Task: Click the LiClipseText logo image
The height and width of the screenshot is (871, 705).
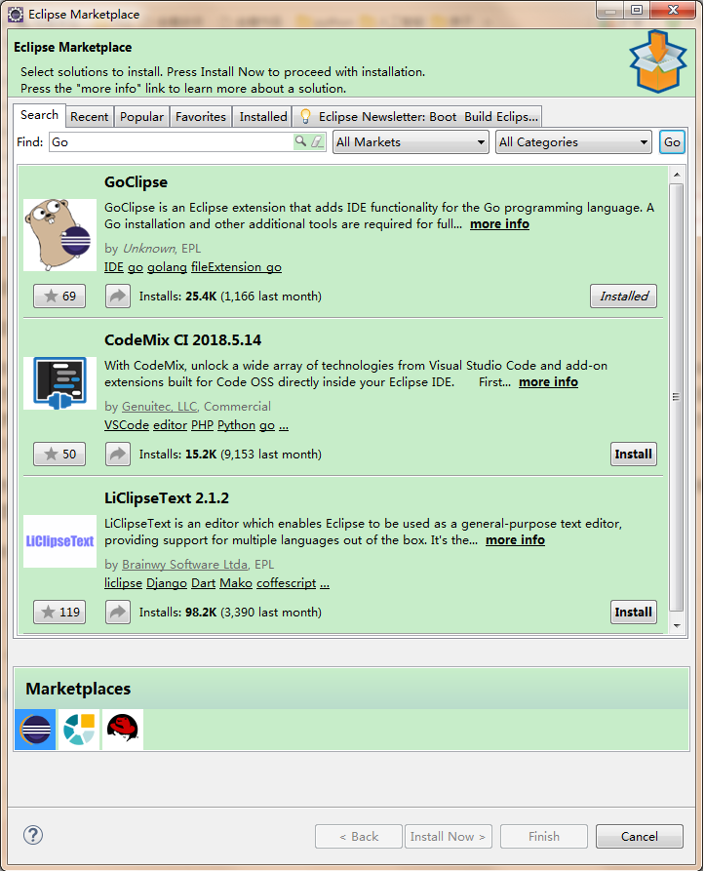Action: [x=59, y=541]
